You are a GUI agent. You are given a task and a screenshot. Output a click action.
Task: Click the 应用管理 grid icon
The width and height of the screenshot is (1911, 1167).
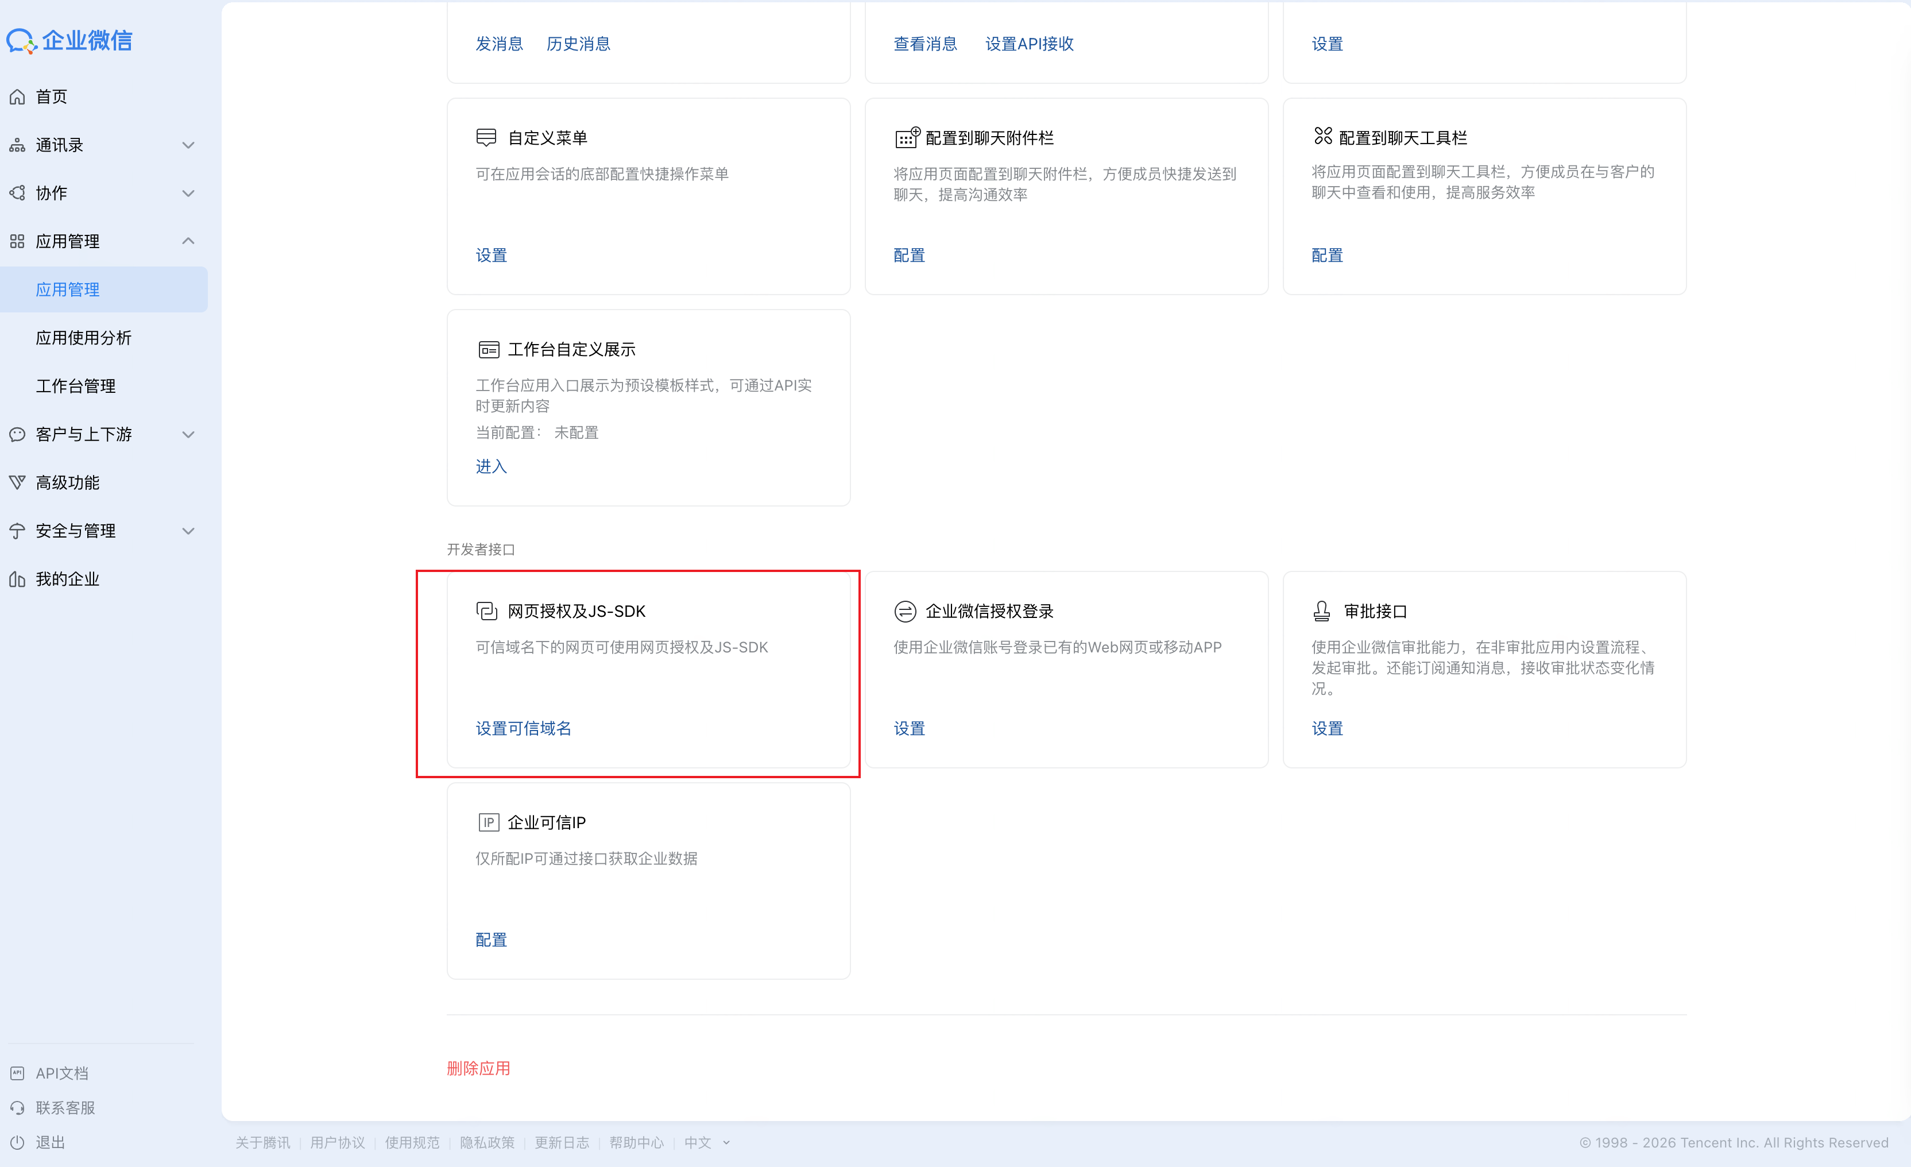[17, 241]
